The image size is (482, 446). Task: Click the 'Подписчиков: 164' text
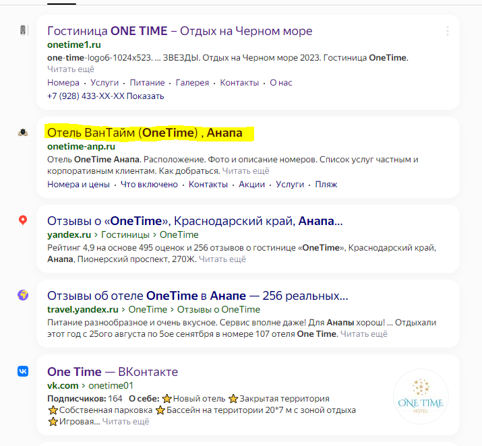(85, 399)
